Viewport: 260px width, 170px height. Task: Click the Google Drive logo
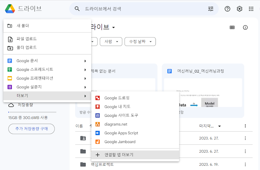click(10, 9)
